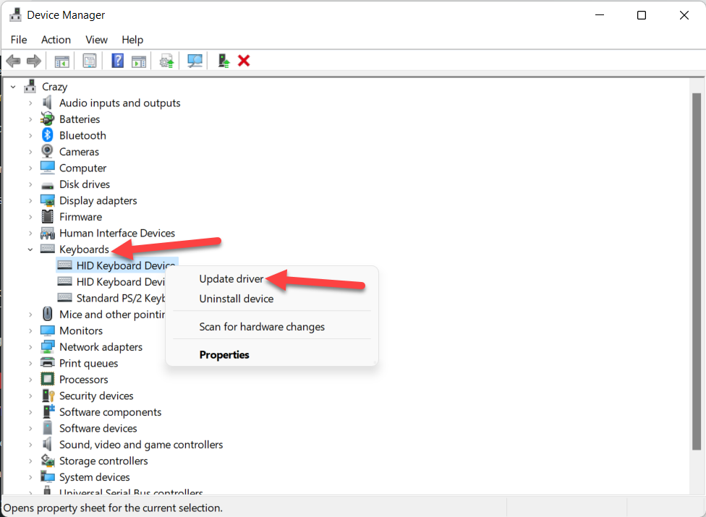The width and height of the screenshot is (706, 517).
Task: Click the Bluetooth device category icon
Action: [48, 135]
